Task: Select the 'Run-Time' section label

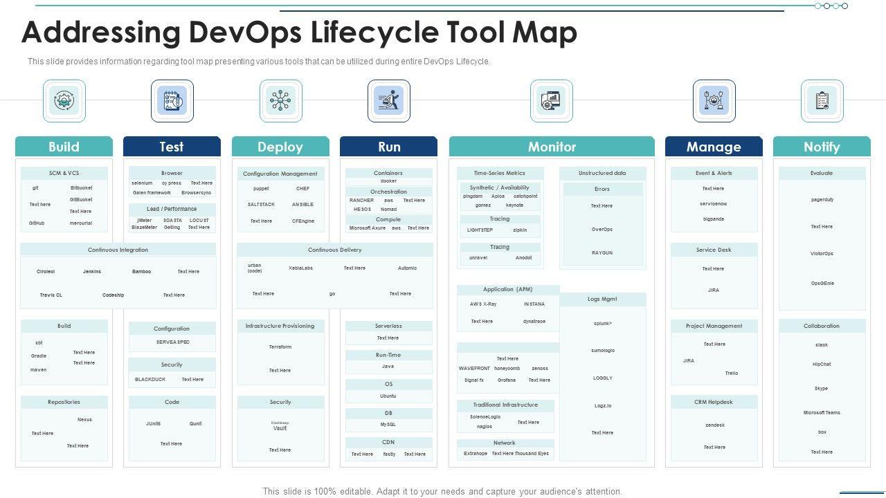Action: 388,355
